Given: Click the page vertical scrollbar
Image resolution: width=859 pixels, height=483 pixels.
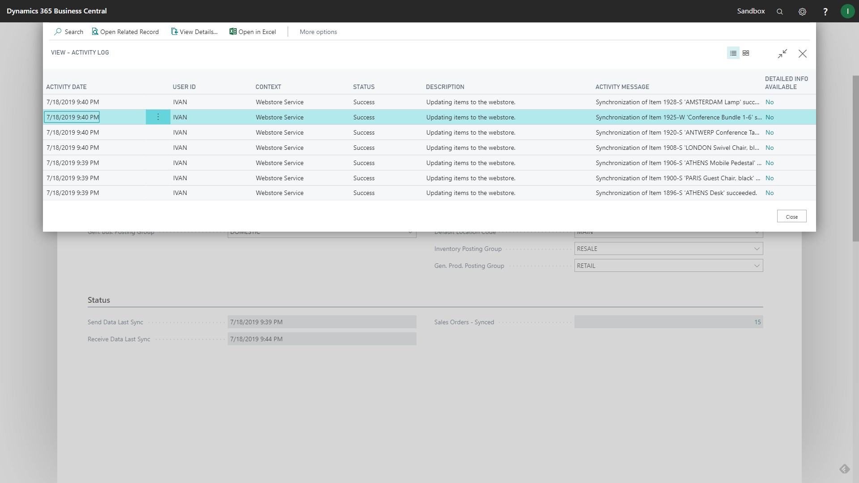Looking at the screenshot, I should [855, 159].
